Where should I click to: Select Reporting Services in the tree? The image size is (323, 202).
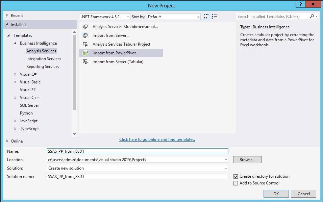[43, 67]
